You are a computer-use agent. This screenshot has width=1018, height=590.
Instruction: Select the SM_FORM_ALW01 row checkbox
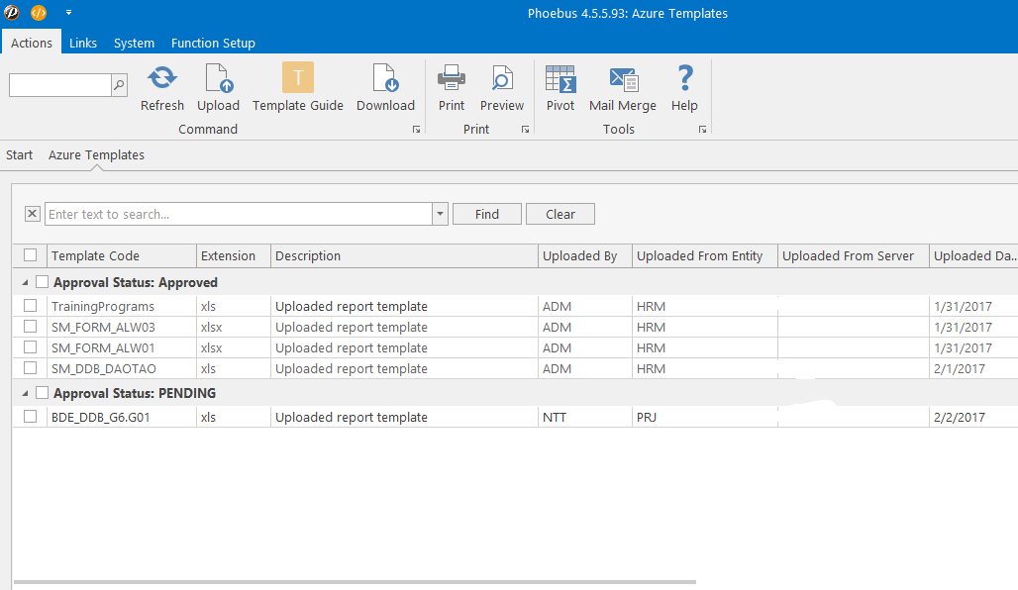[30, 346]
